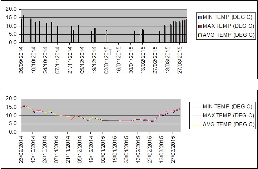Click 15.0 value on line chart y-axis
258x169 pixels.
[x=11, y=107]
